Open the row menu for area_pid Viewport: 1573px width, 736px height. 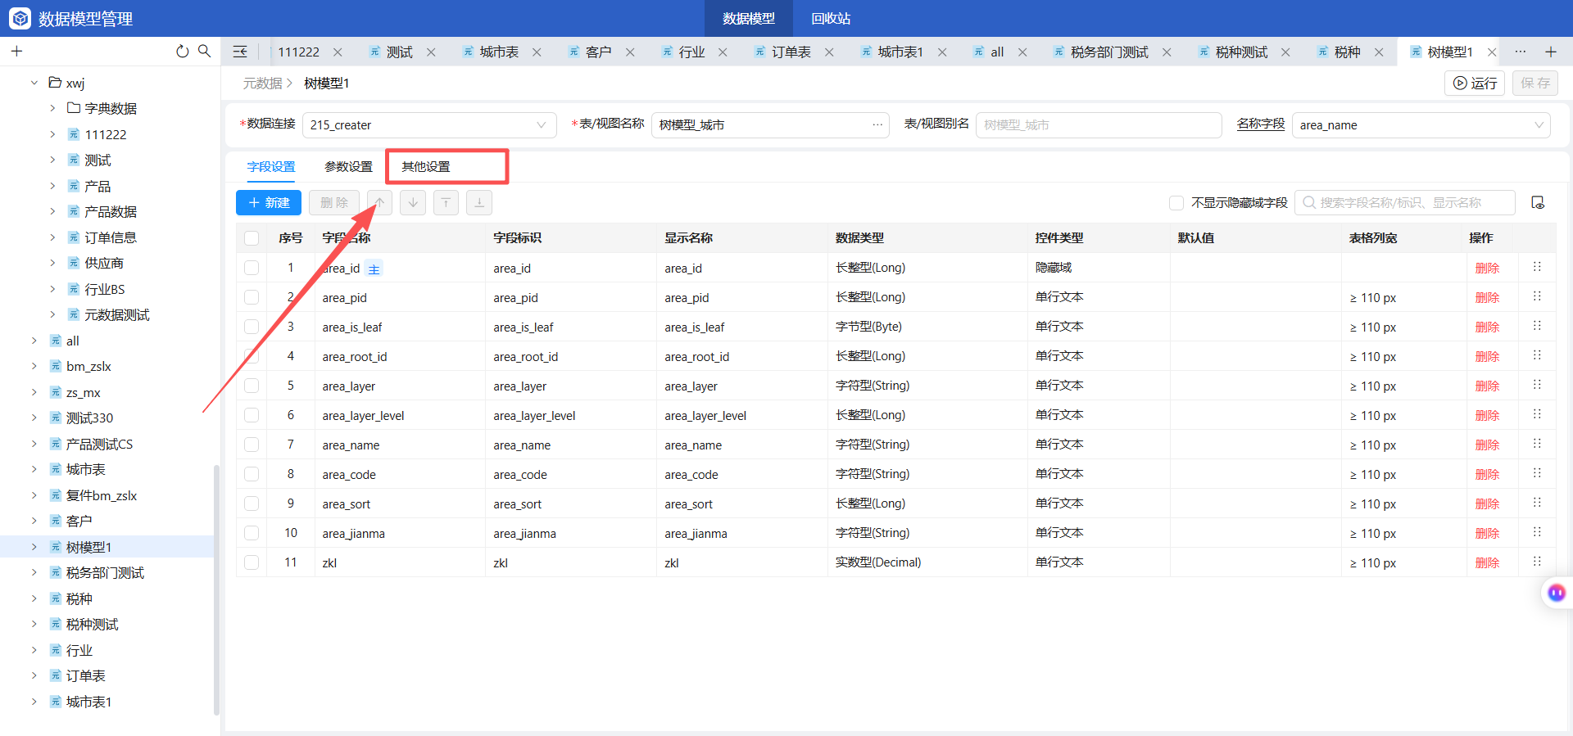pos(1537,296)
